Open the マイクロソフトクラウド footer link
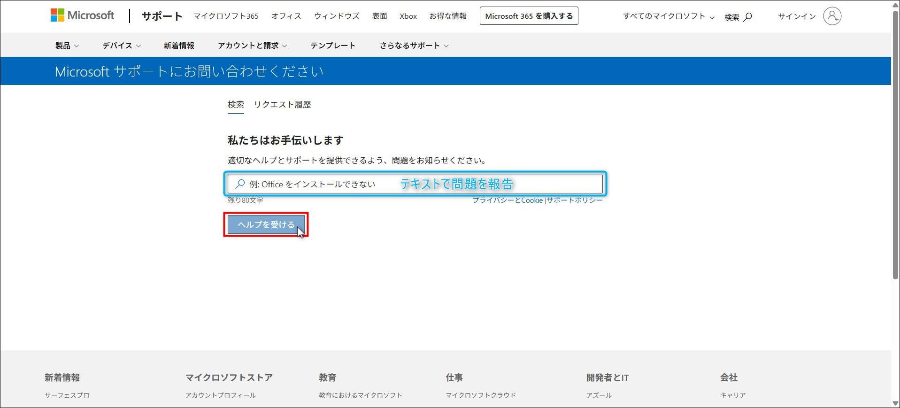Viewport: 900px width, 408px height. click(x=481, y=395)
